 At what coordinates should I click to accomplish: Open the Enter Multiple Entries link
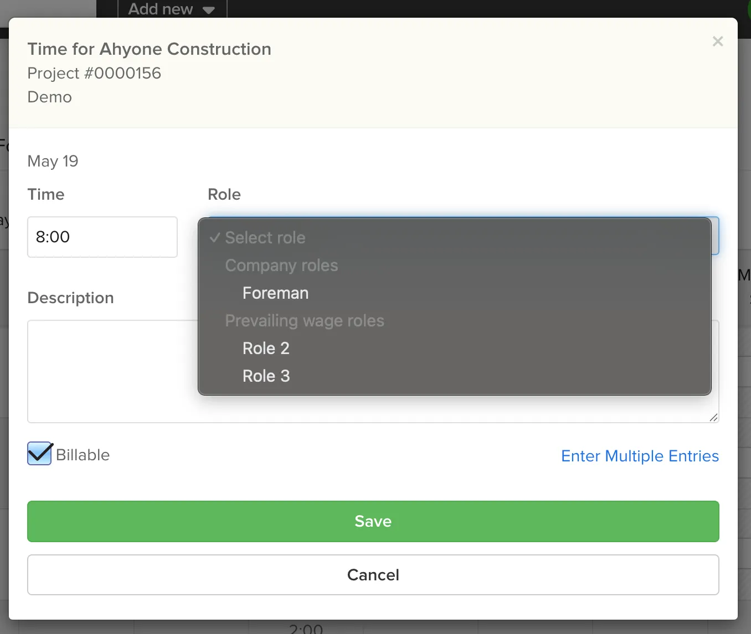coord(639,456)
